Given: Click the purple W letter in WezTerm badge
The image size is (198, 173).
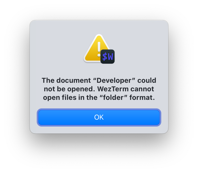Looking at the screenshot, I should pos(110,57).
